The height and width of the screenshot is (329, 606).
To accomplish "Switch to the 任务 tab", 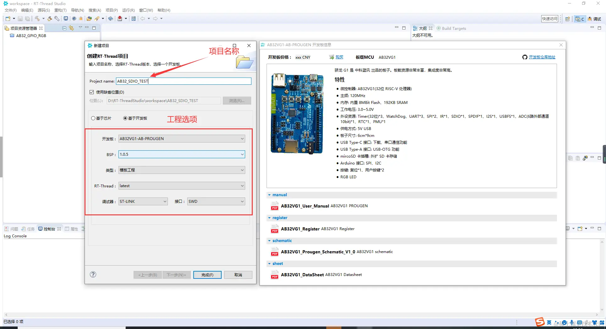I will pos(28,229).
